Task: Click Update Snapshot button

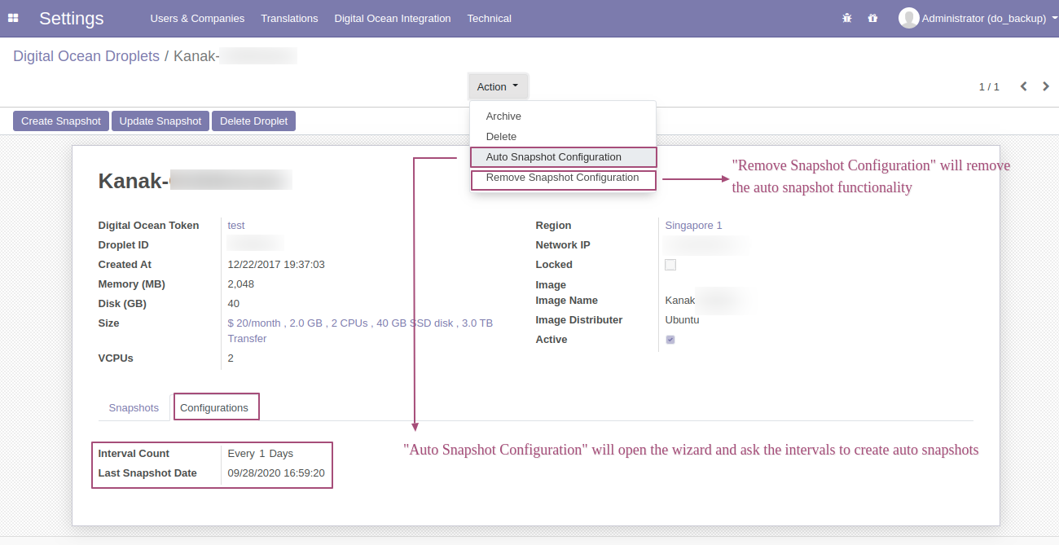Action: [160, 121]
